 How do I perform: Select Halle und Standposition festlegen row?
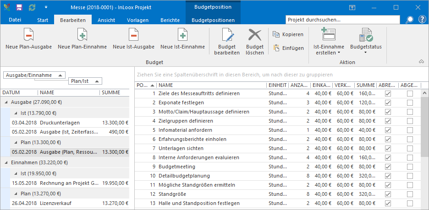(x=278, y=204)
